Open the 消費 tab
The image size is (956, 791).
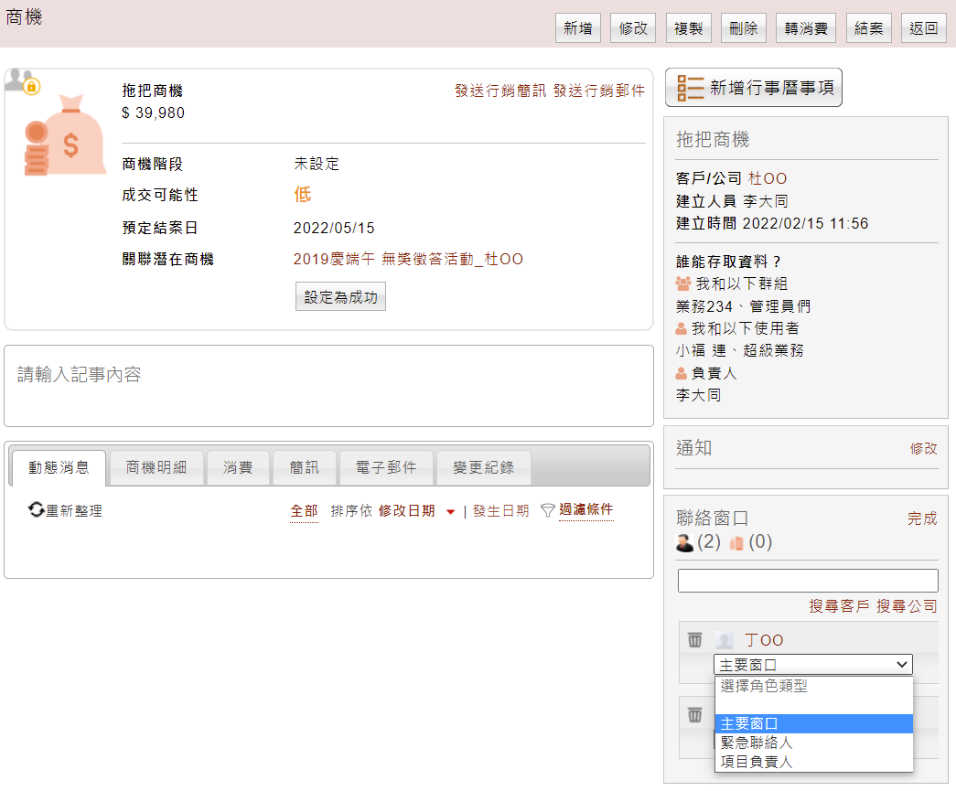pos(238,467)
